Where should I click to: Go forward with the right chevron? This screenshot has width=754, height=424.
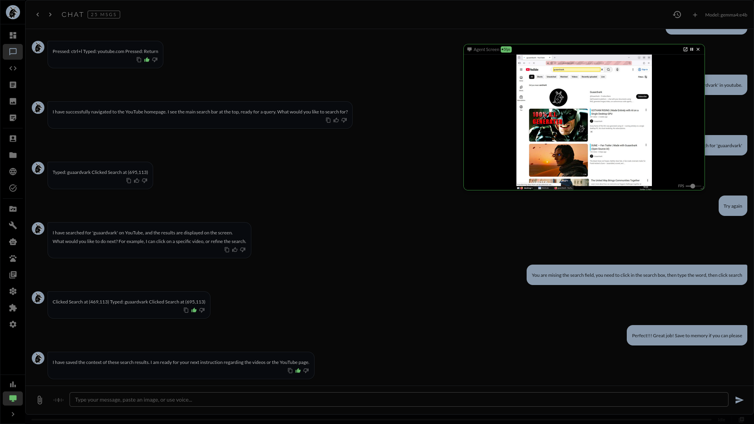tap(50, 15)
